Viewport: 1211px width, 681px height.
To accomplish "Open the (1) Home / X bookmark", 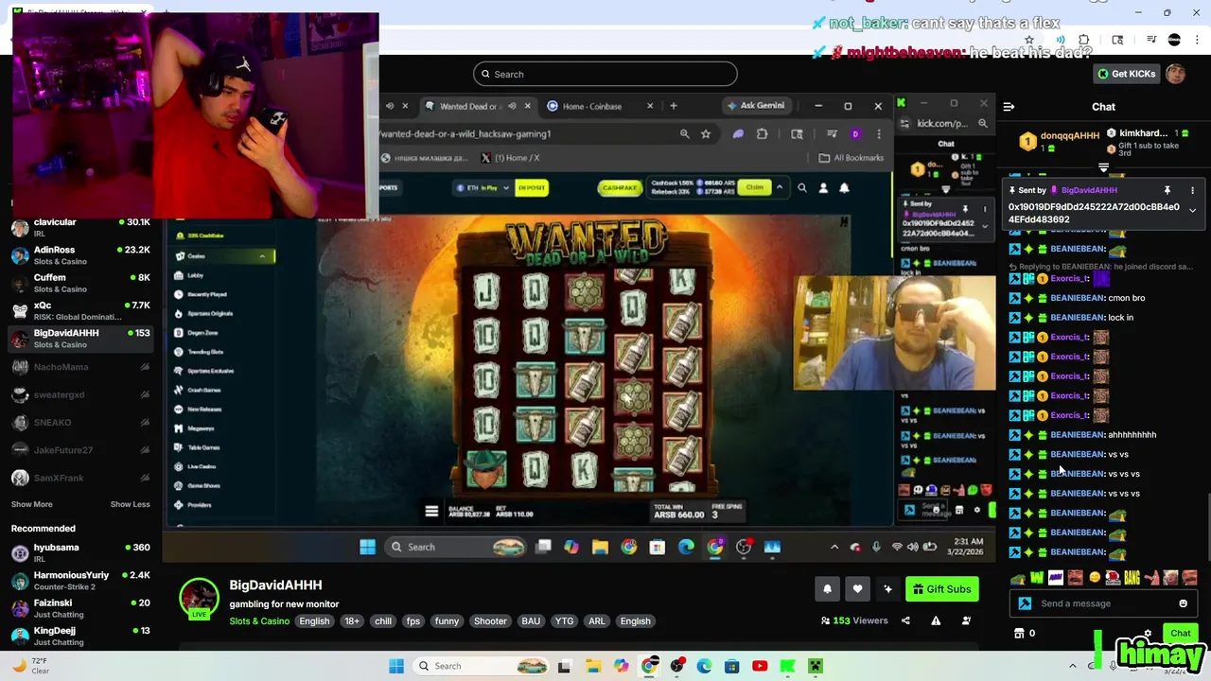I will pyautogui.click(x=512, y=158).
